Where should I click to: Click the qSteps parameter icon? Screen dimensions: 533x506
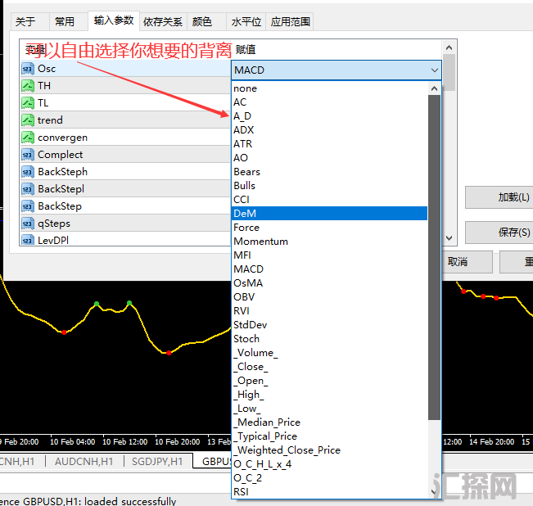click(x=28, y=224)
